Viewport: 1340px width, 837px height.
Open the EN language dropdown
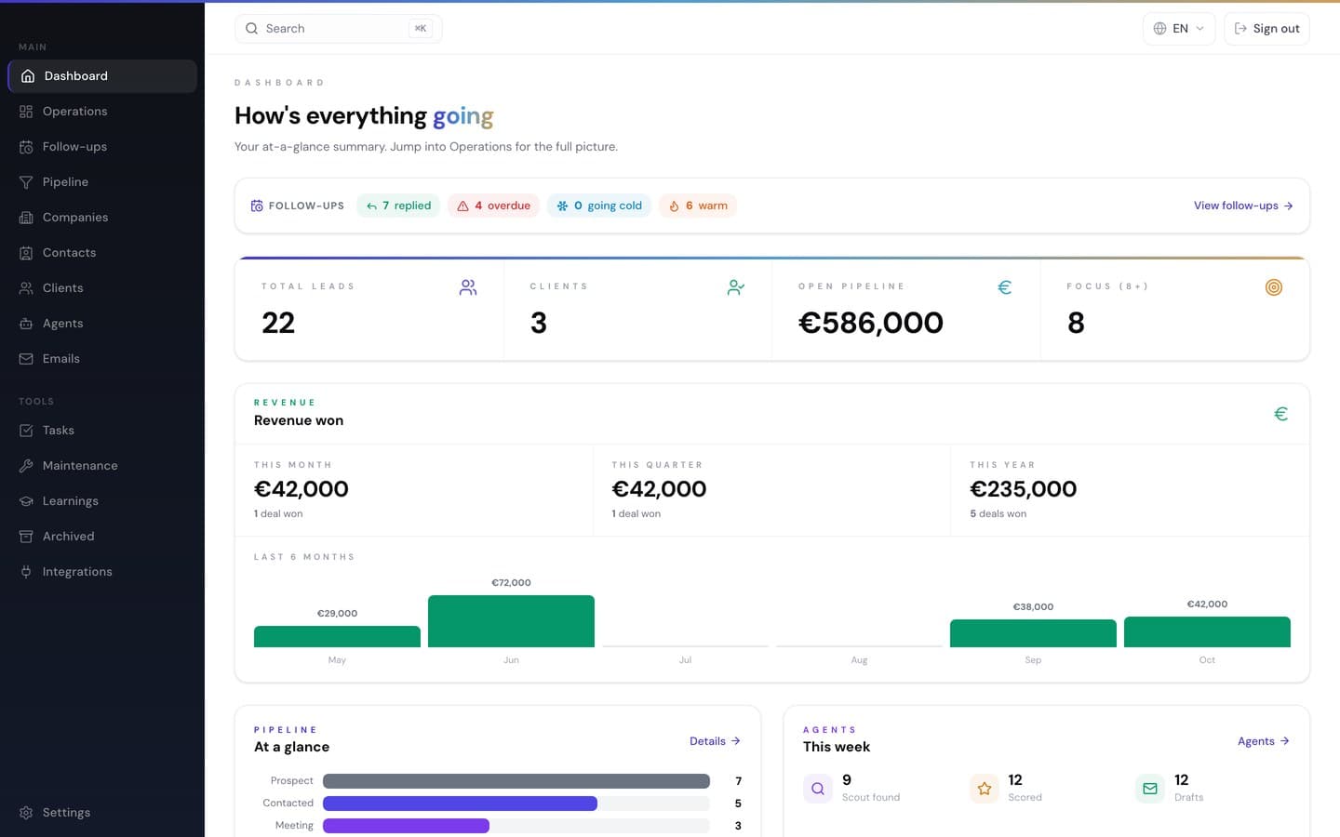tap(1179, 29)
